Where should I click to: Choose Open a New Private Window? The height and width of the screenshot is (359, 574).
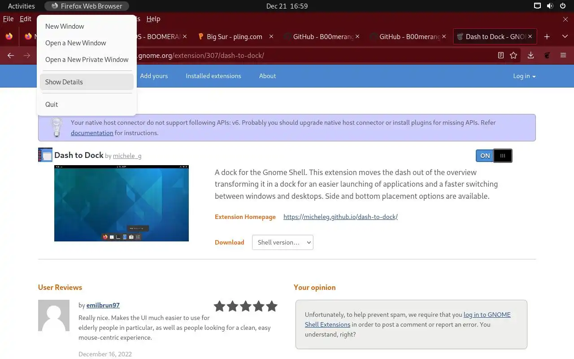coord(87,60)
